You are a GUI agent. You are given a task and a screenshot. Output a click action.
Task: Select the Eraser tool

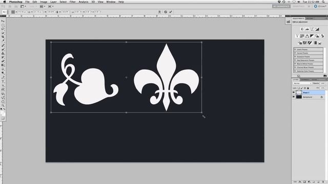coord(3,61)
